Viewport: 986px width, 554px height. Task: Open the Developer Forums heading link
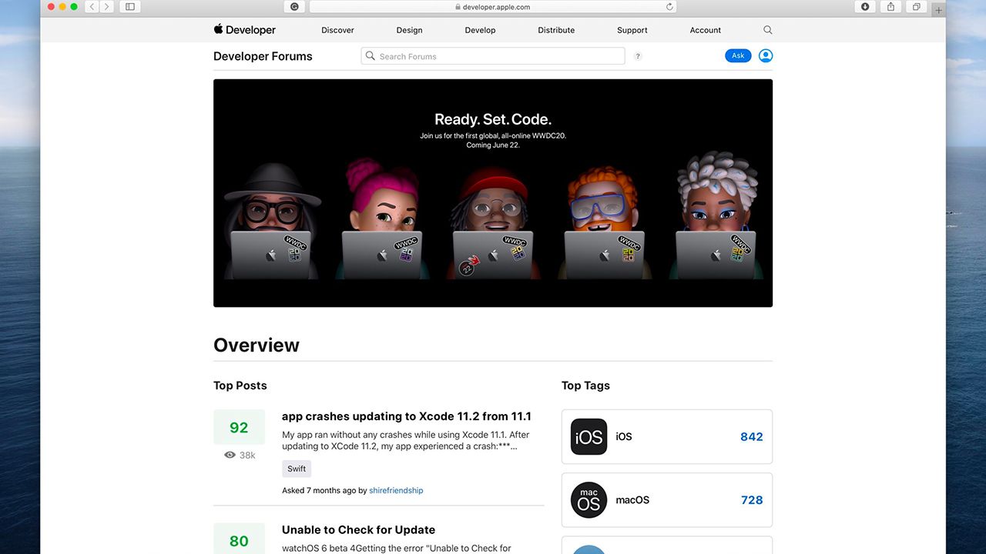coord(263,56)
